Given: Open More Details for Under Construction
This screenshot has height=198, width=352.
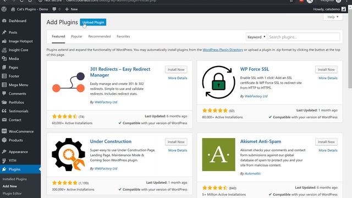Looking at the screenshot, I should (178, 150).
